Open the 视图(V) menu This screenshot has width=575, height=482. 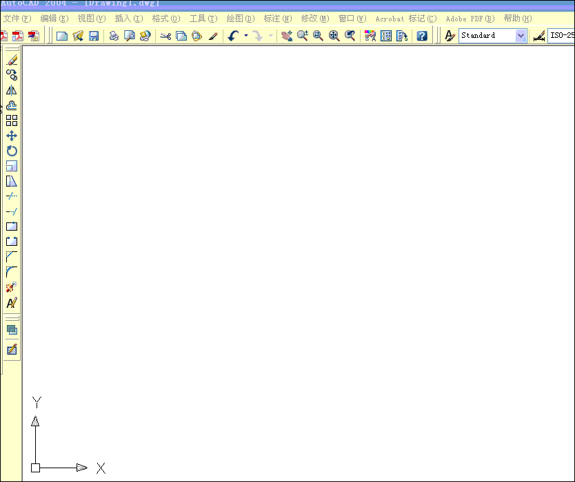(92, 19)
